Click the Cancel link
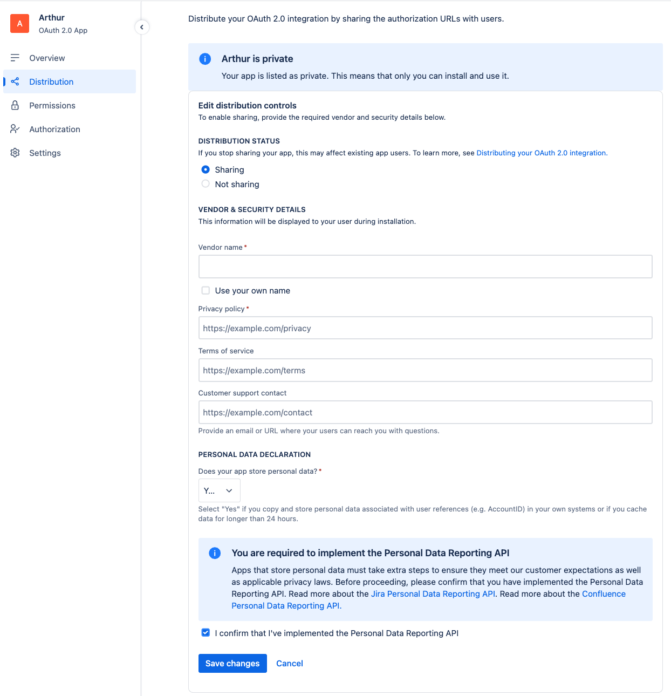This screenshot has height=696, width=671. point(290,663)
